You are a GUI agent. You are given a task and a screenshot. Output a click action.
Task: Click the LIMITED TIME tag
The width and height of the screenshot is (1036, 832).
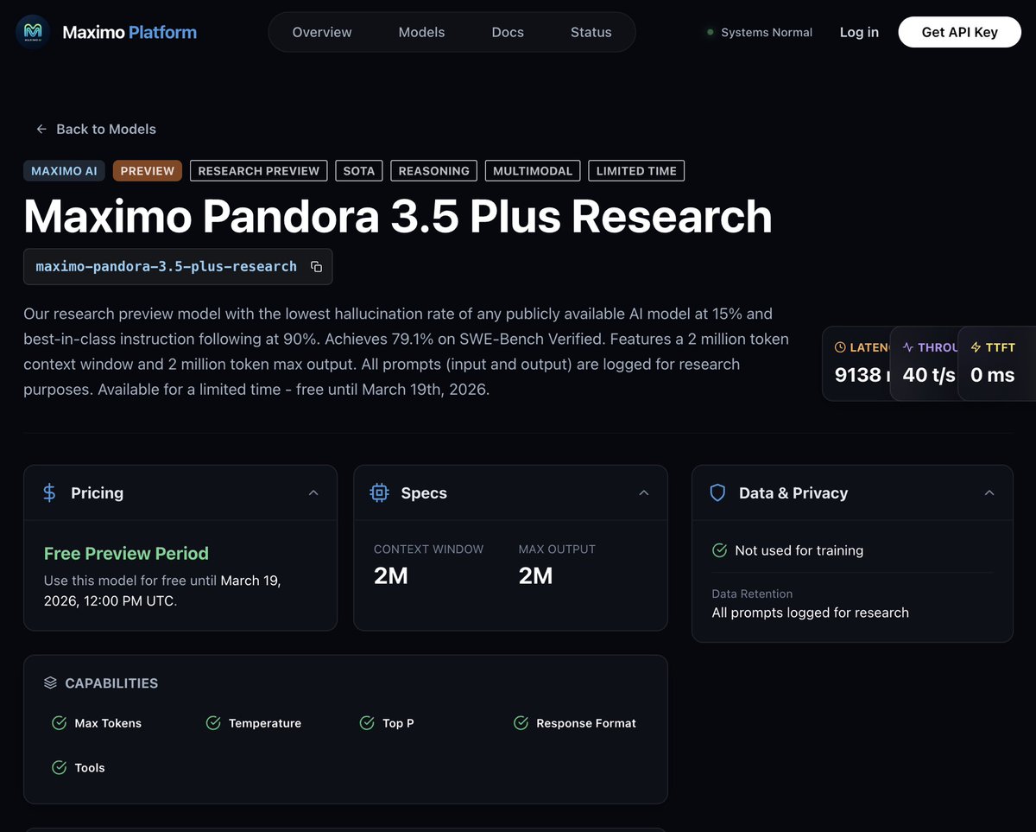pos(636,171)
